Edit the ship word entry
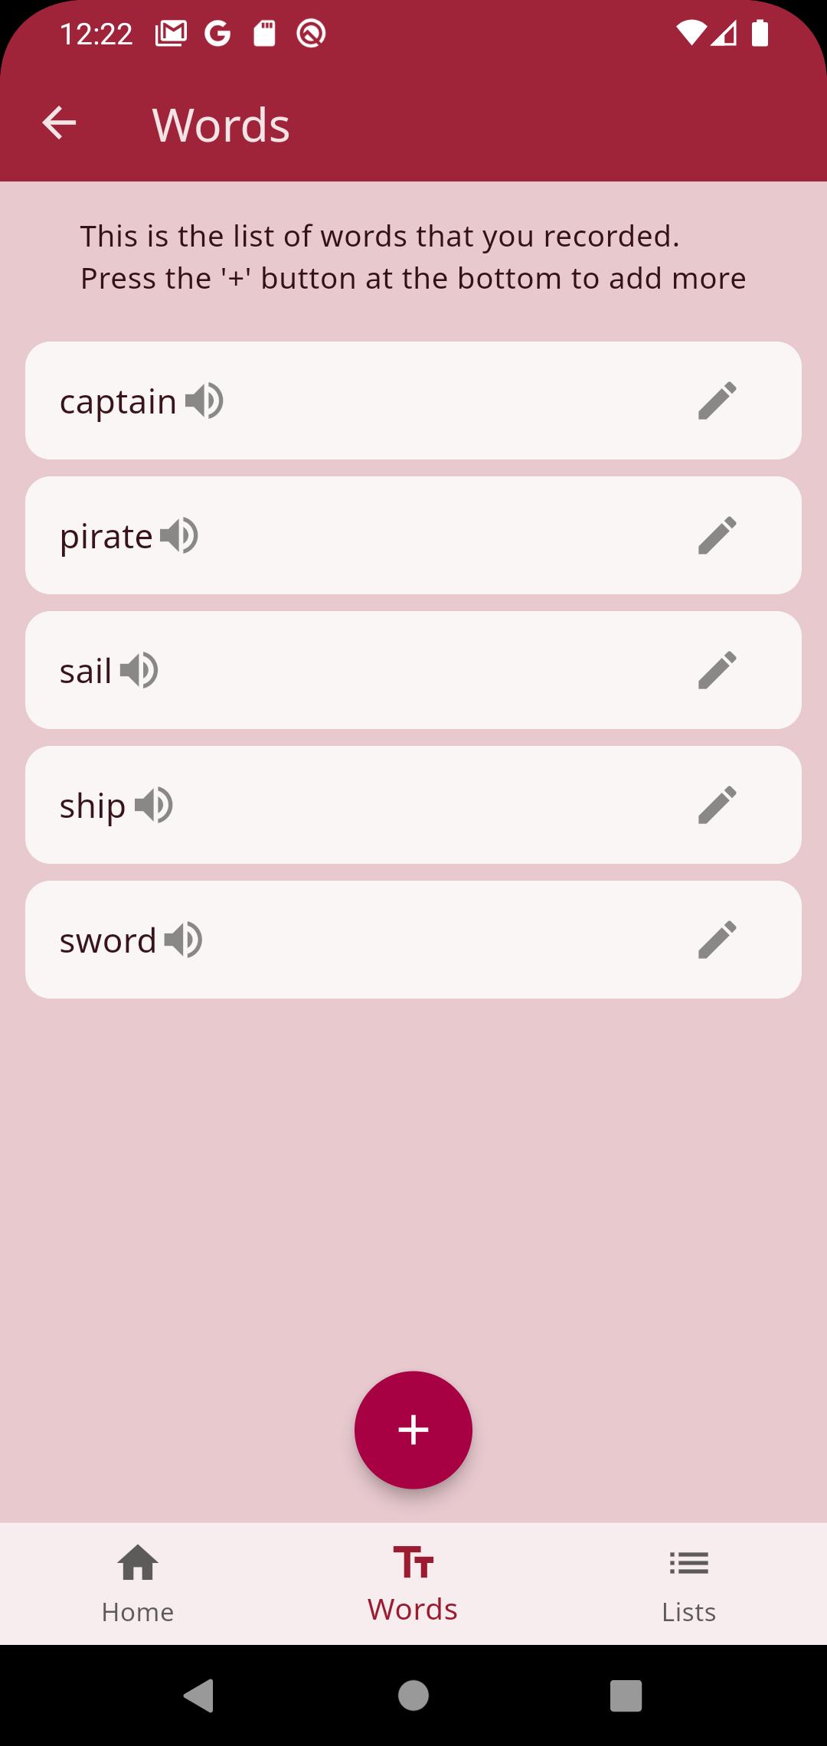The height and width of the screenshot is (1746, 827). 717,805
